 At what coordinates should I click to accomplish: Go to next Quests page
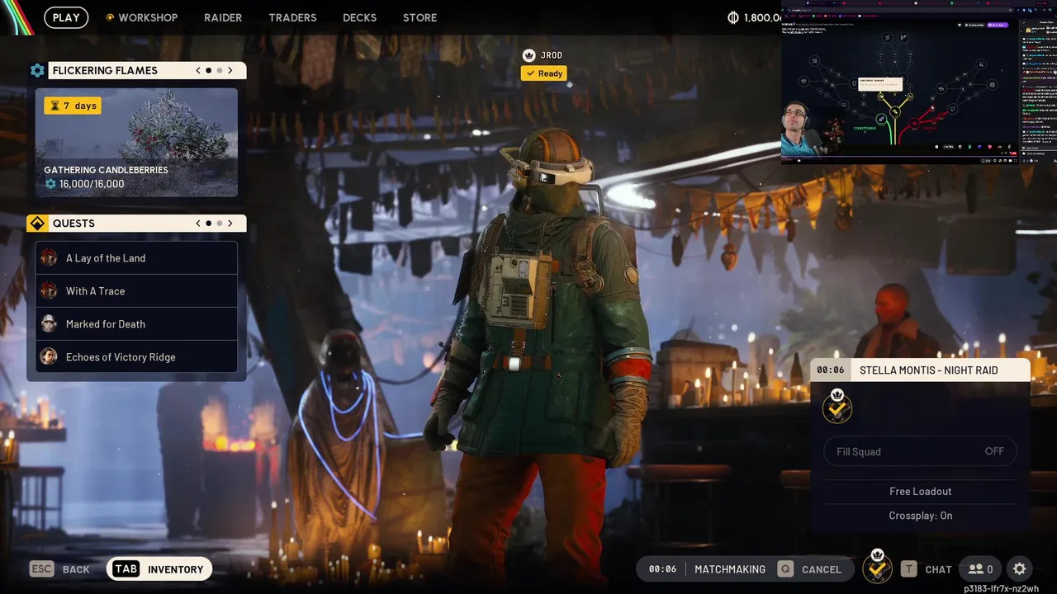230,224
